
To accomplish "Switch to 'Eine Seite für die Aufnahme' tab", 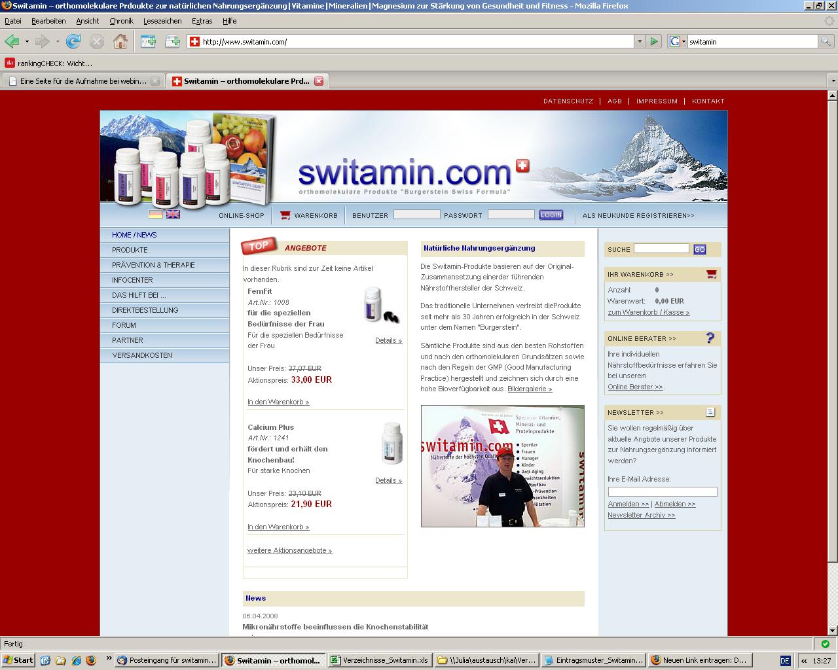I will [x=83, y=81].
